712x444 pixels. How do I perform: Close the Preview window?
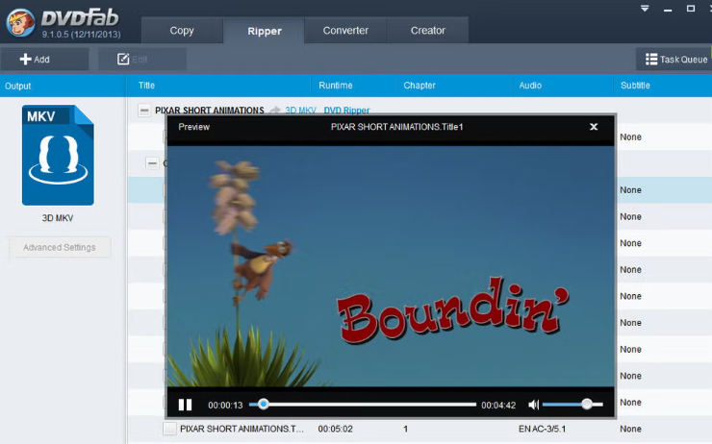593,127
